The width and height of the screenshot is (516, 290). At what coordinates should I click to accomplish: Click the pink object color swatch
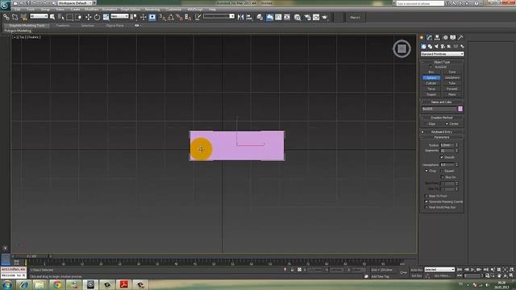[460, 109]
